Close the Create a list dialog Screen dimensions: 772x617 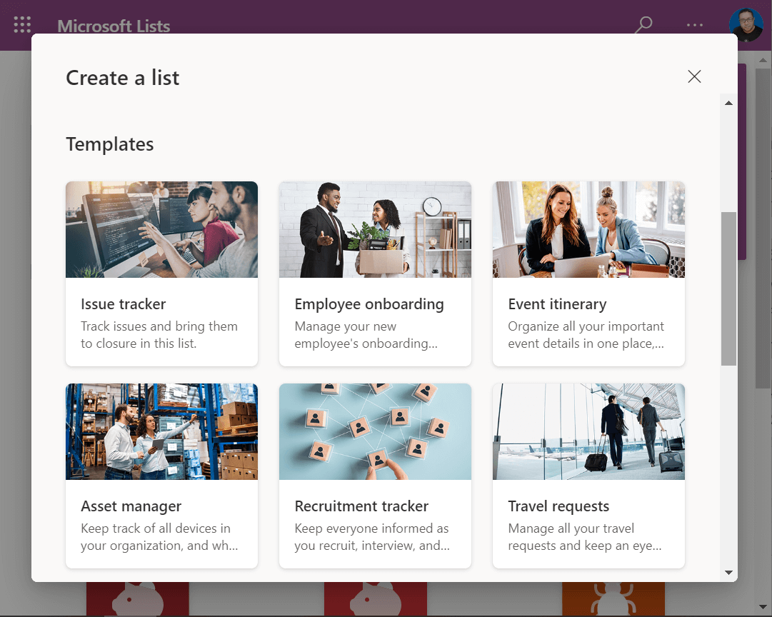694,76
